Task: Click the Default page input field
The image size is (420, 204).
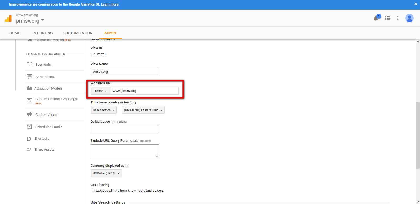Action: click(x=125, y=129)
